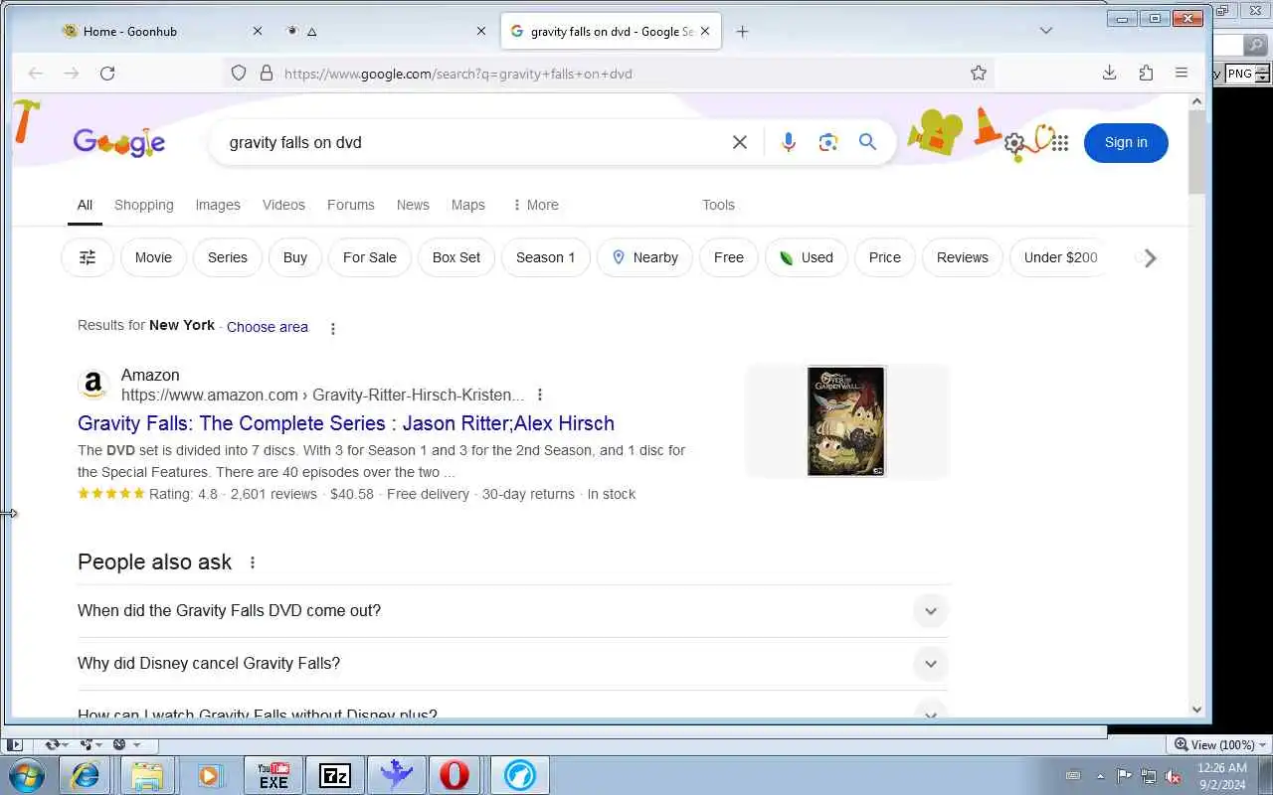Open the Action Center flag icon
The image size is (1273, 795).
[1124, 776]
